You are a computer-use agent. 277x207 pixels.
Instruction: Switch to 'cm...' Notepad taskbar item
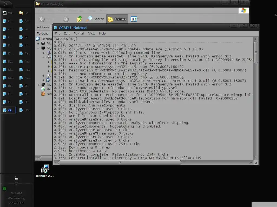tap(8, 29)
